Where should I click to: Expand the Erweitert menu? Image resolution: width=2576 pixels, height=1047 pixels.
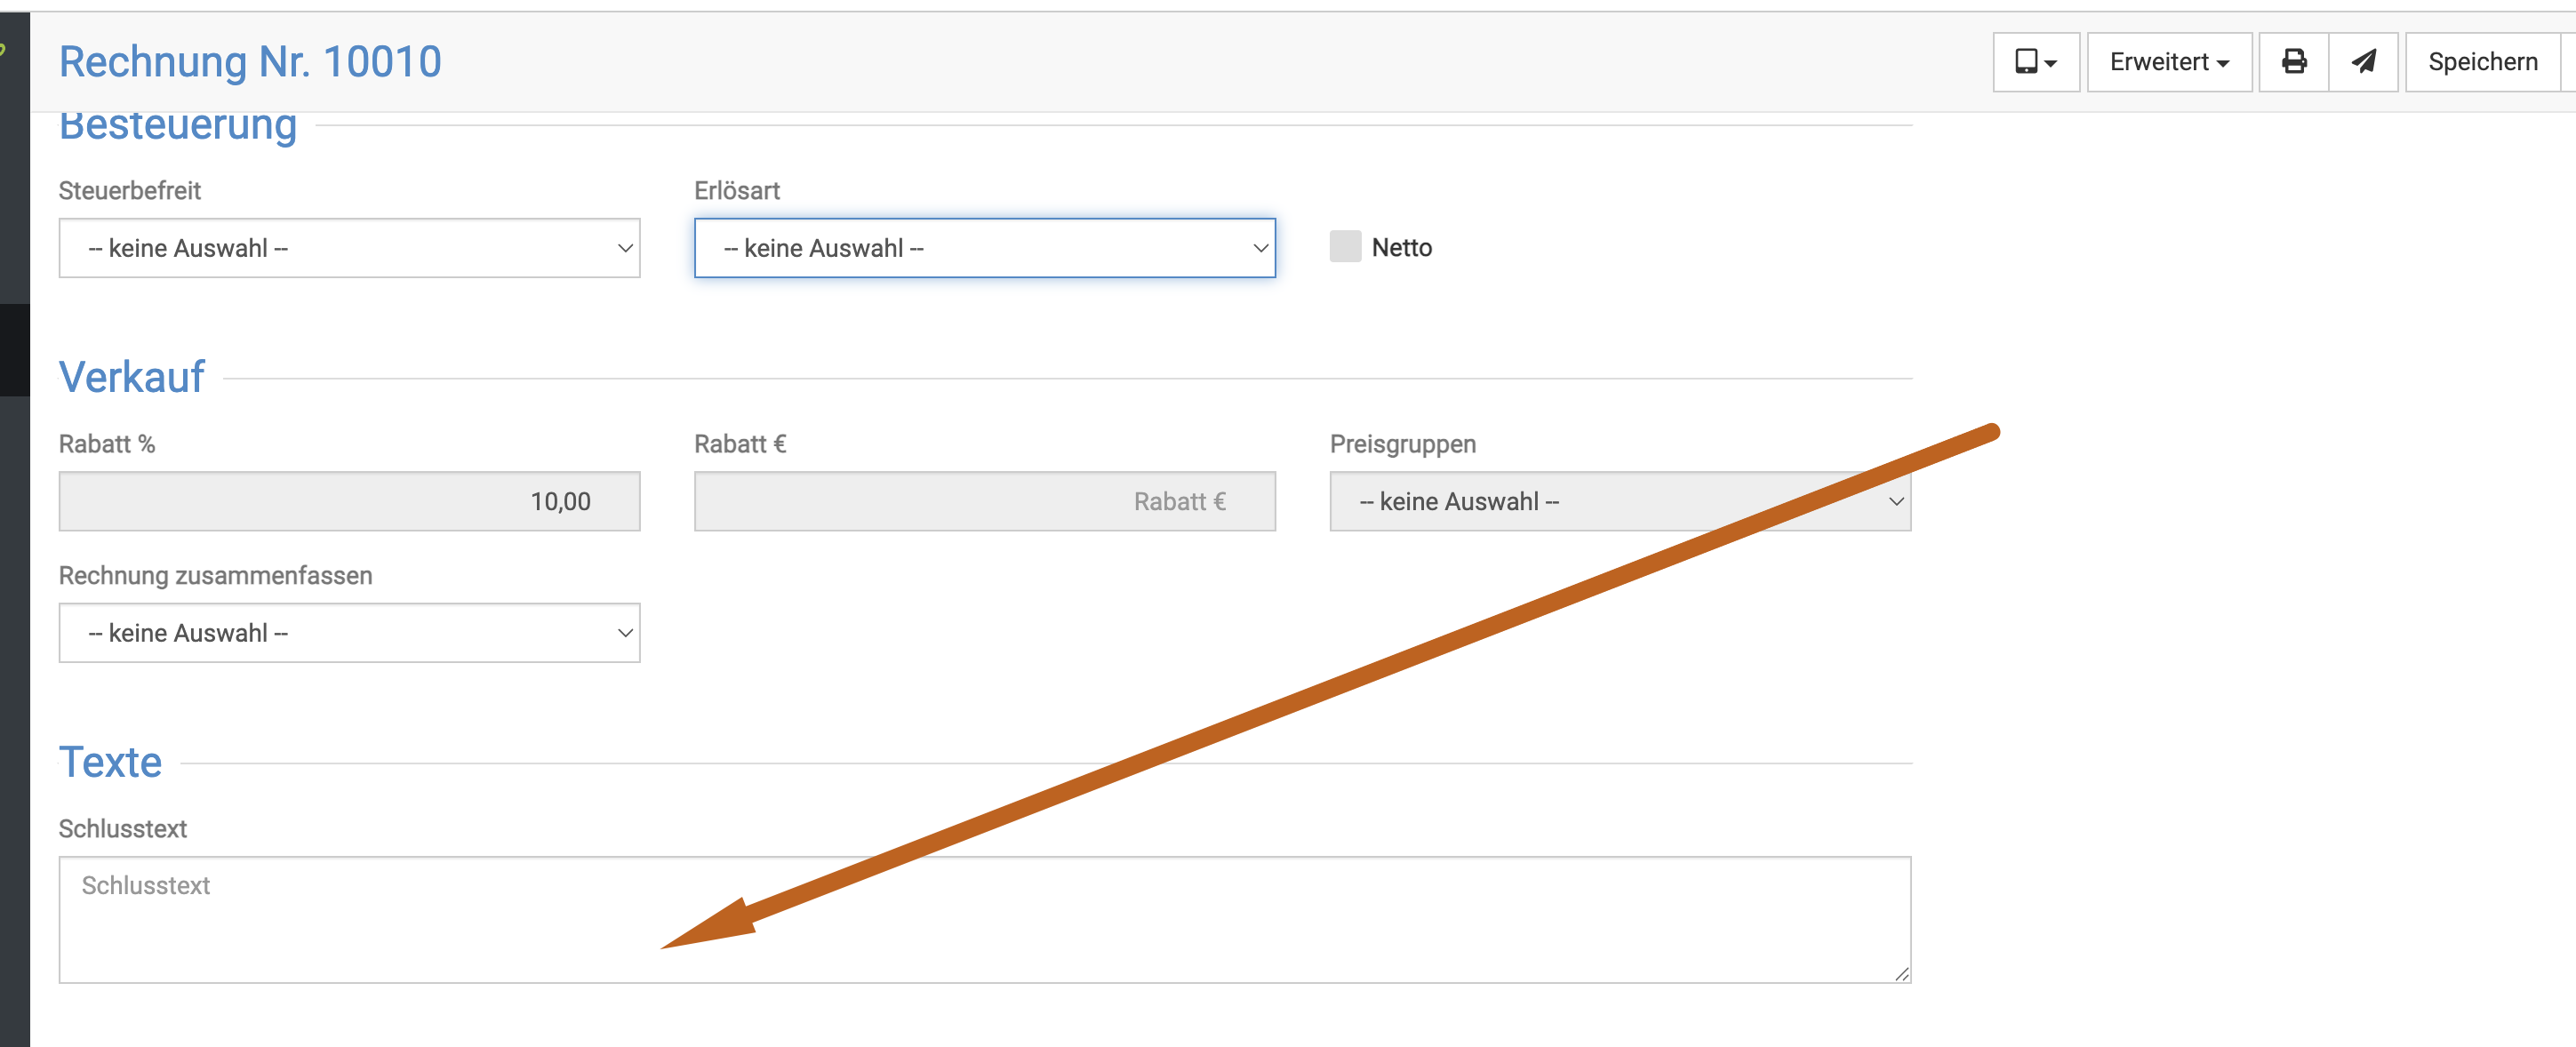tap(2169, 62)
